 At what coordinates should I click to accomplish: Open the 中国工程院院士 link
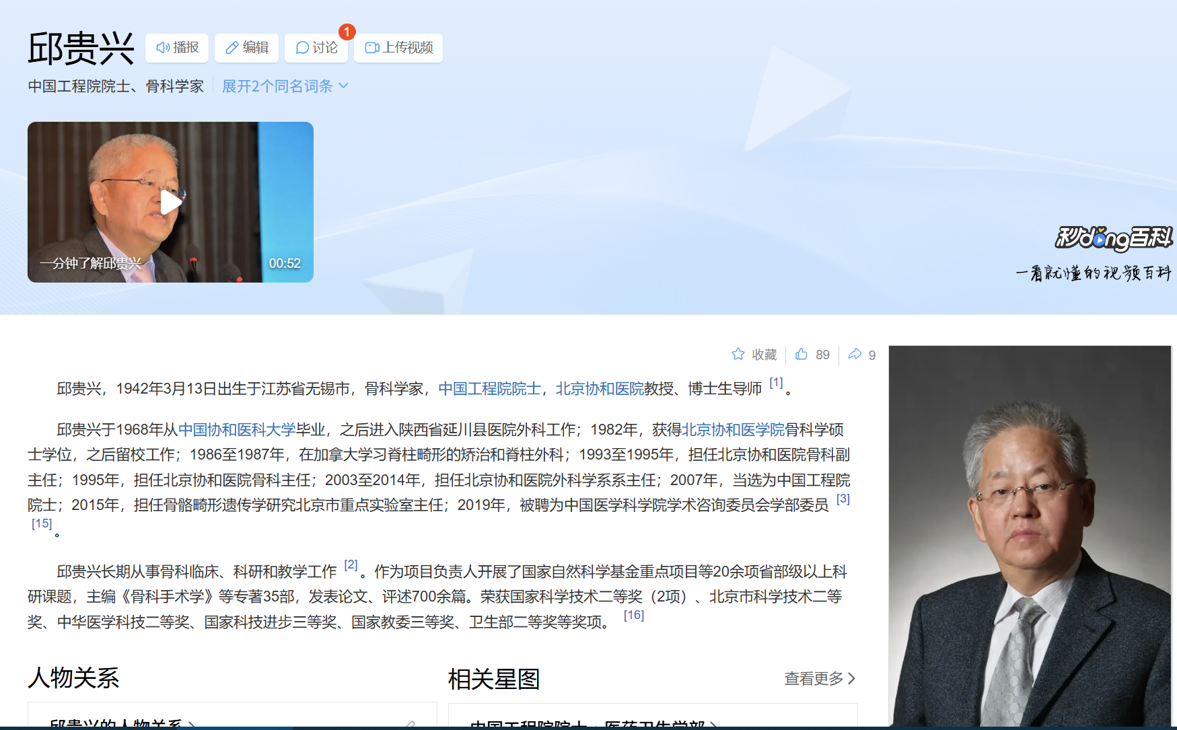pos(489,389)
